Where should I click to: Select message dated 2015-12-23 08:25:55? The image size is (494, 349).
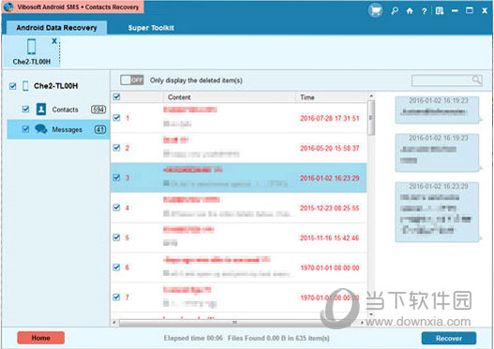[x=238, y=208]
